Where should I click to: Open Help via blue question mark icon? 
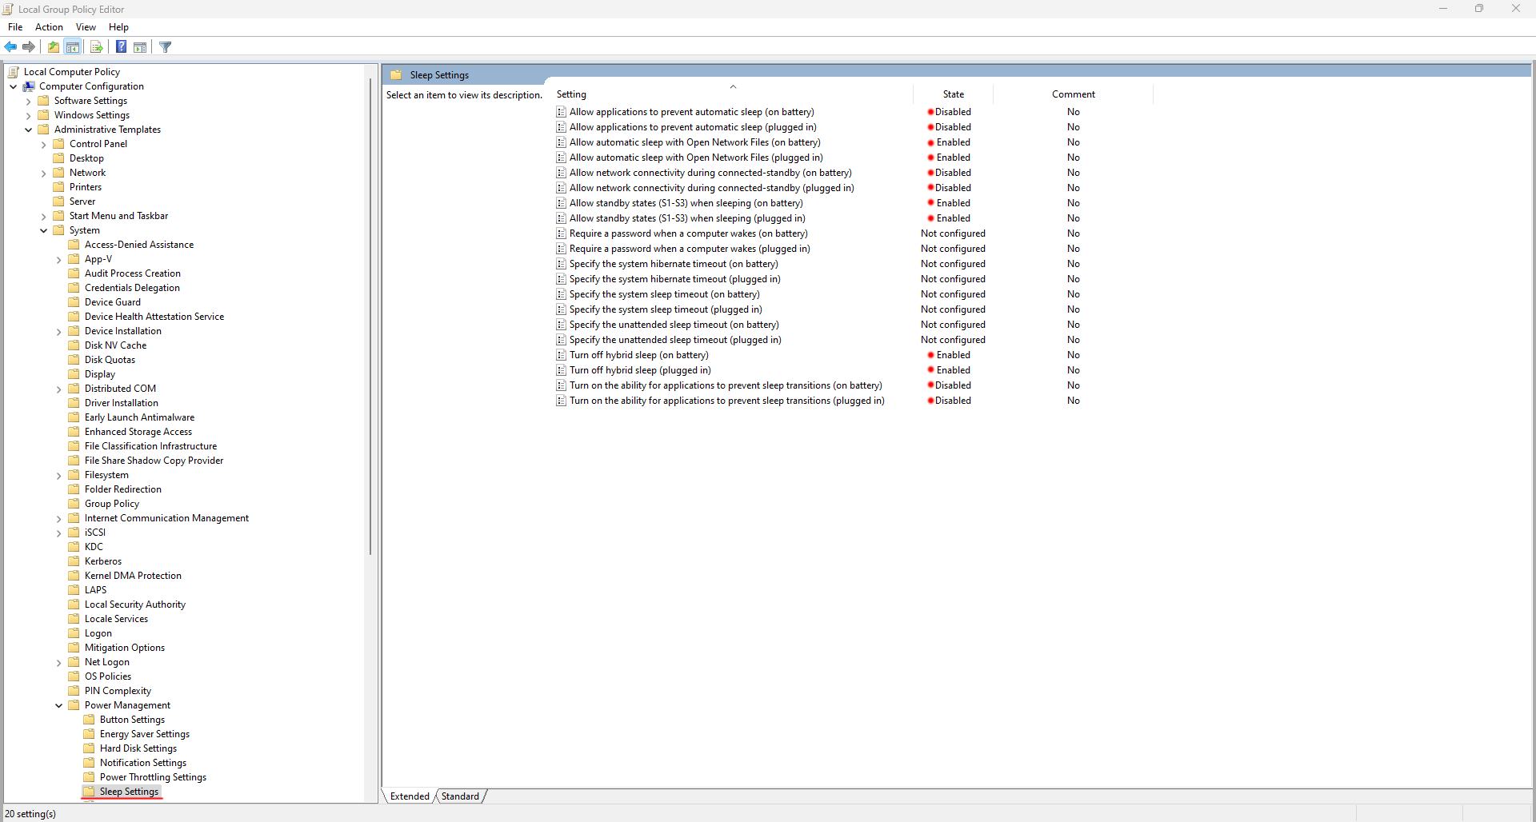tap(122, 47)
